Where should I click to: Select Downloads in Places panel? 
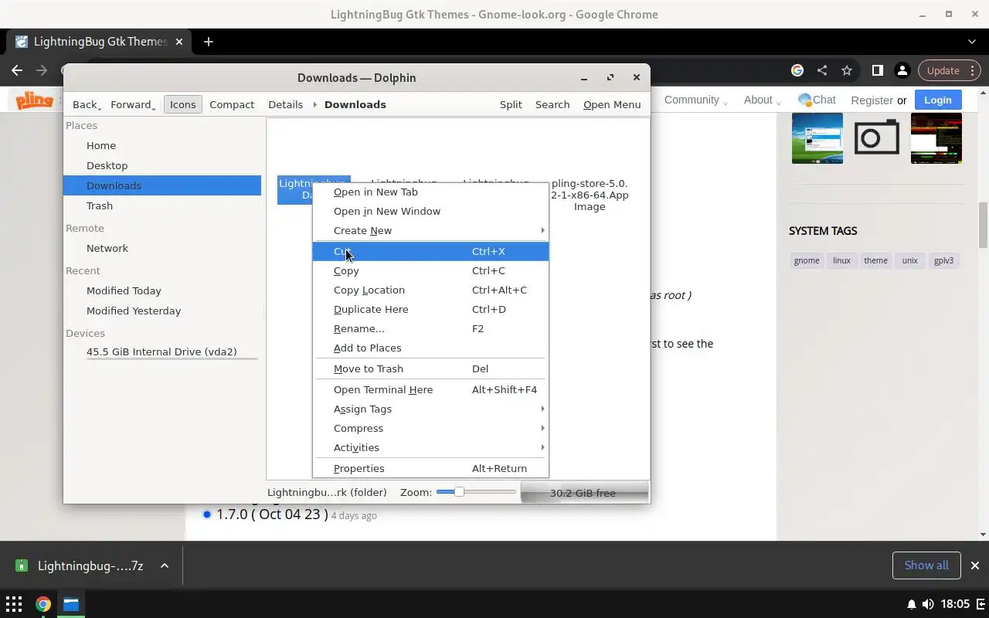tap(162, 185)
